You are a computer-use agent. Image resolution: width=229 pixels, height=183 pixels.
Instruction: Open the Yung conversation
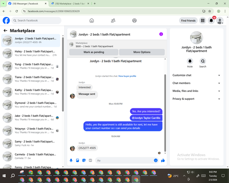[x=31, y=66]
